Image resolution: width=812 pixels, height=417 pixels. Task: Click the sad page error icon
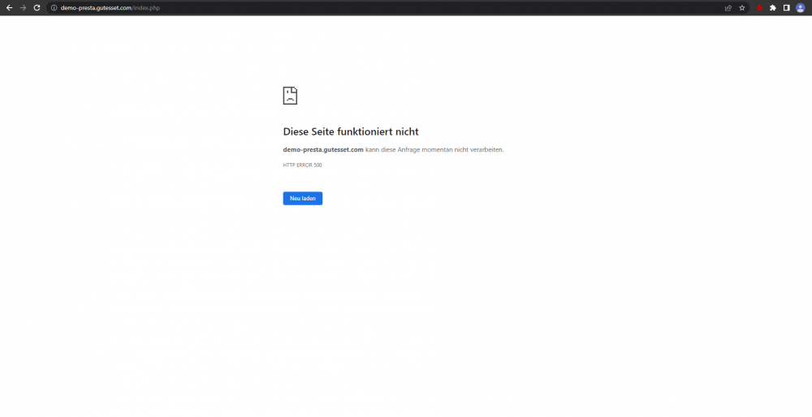click(290, 96)
